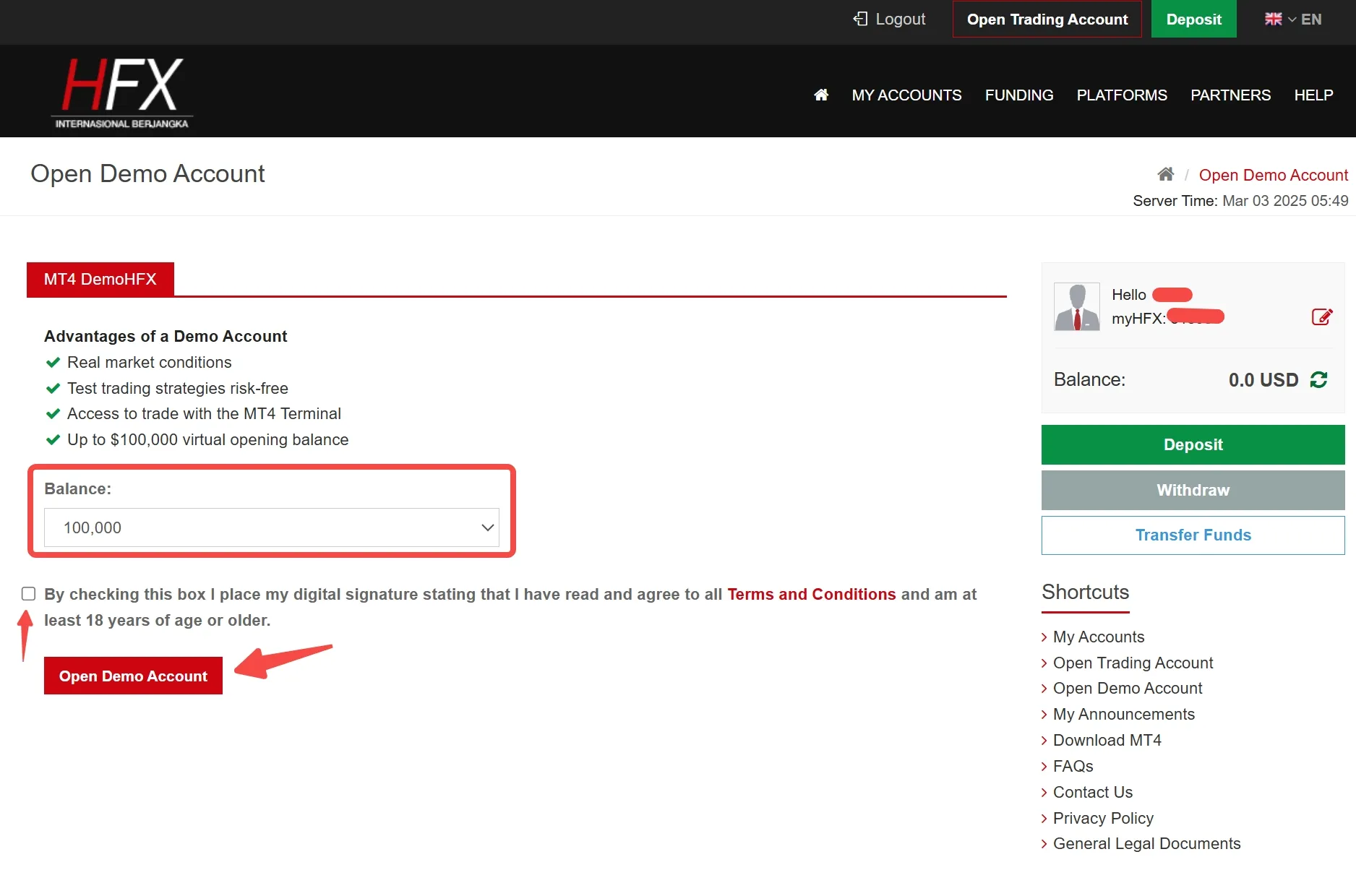Open the Open Trading Account shortcut
The width and height of the screenshot is (1356, 896).
tap(1133, 663)
